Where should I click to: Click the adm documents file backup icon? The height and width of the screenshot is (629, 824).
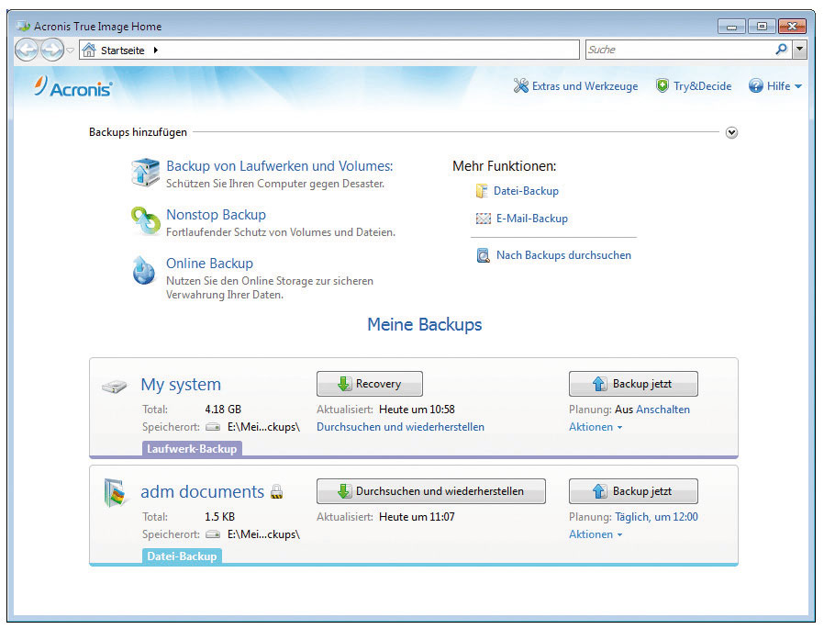point(116,493)
